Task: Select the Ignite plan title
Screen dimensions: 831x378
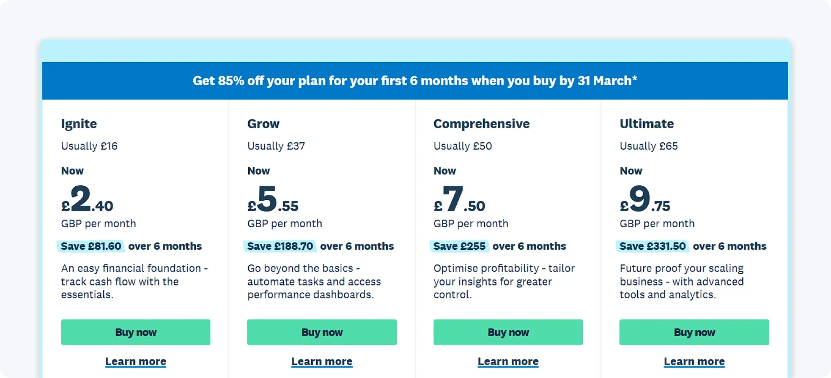Action: (79, 124)
